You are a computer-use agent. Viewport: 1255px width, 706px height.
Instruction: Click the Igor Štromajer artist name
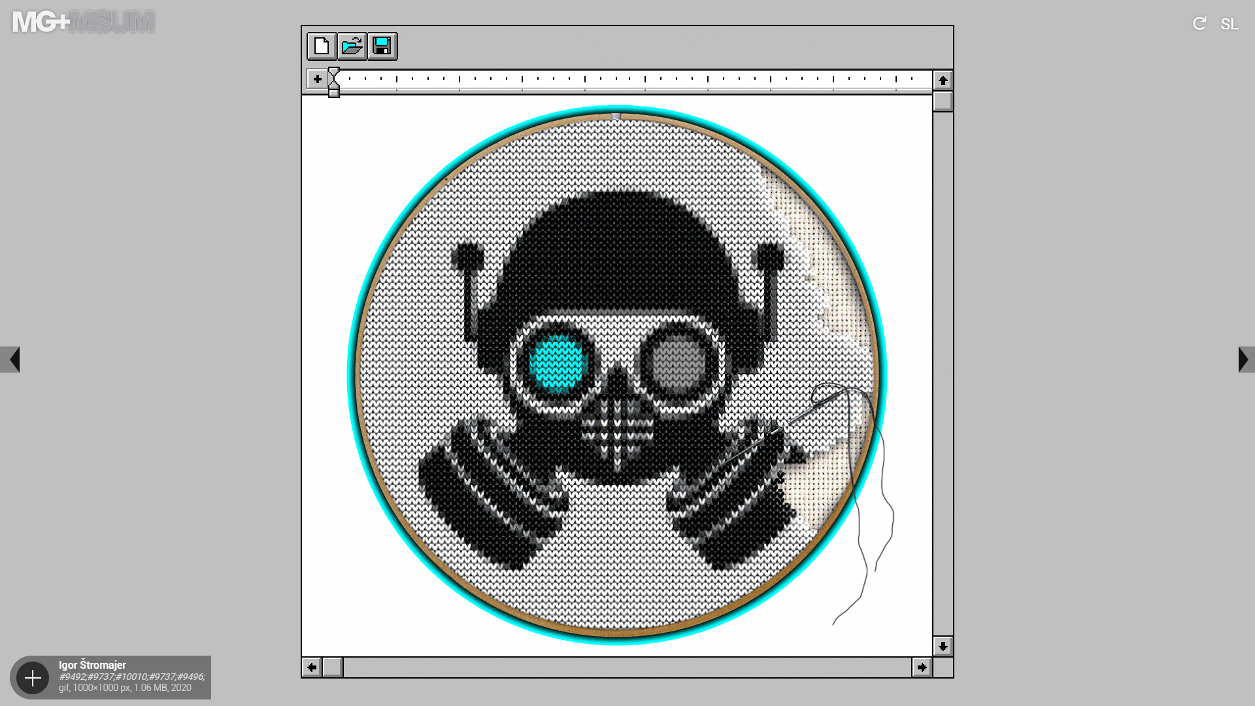coord(92,665)
